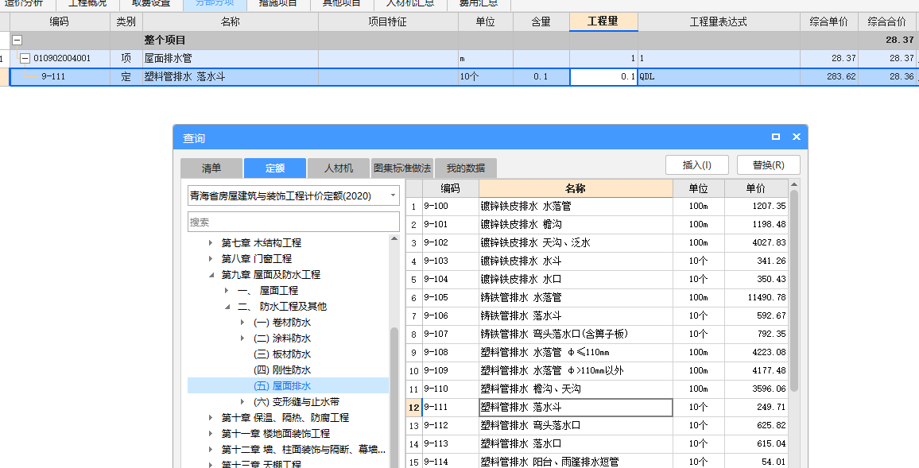Select row 9-100 镀锌铁皮排水 水落管
919x468 pixels.
tap(597, 206)
